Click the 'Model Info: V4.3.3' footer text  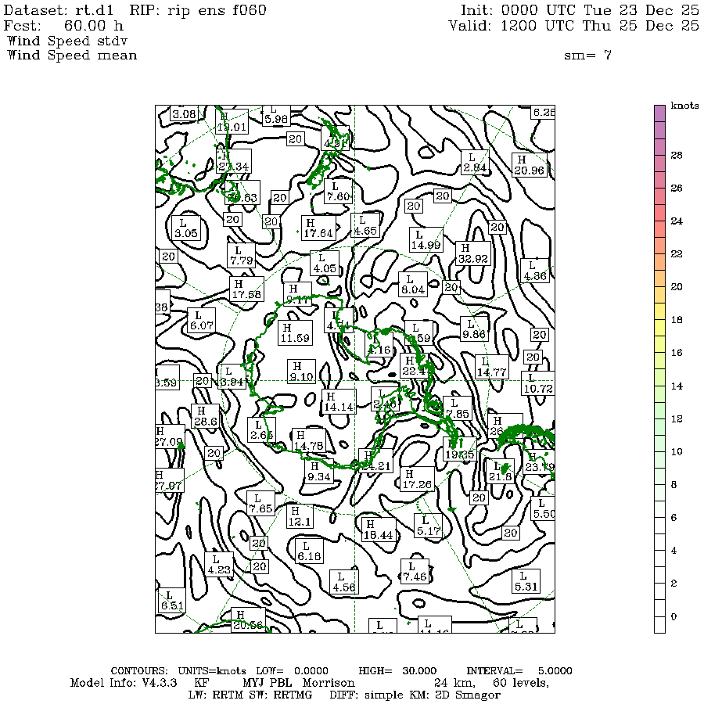tap(124, 683)
